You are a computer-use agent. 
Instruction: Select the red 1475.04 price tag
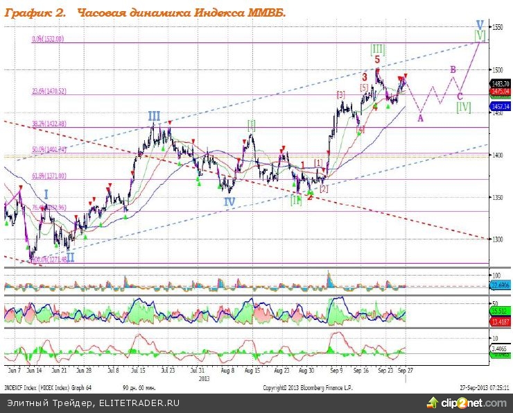pos(501,90)
